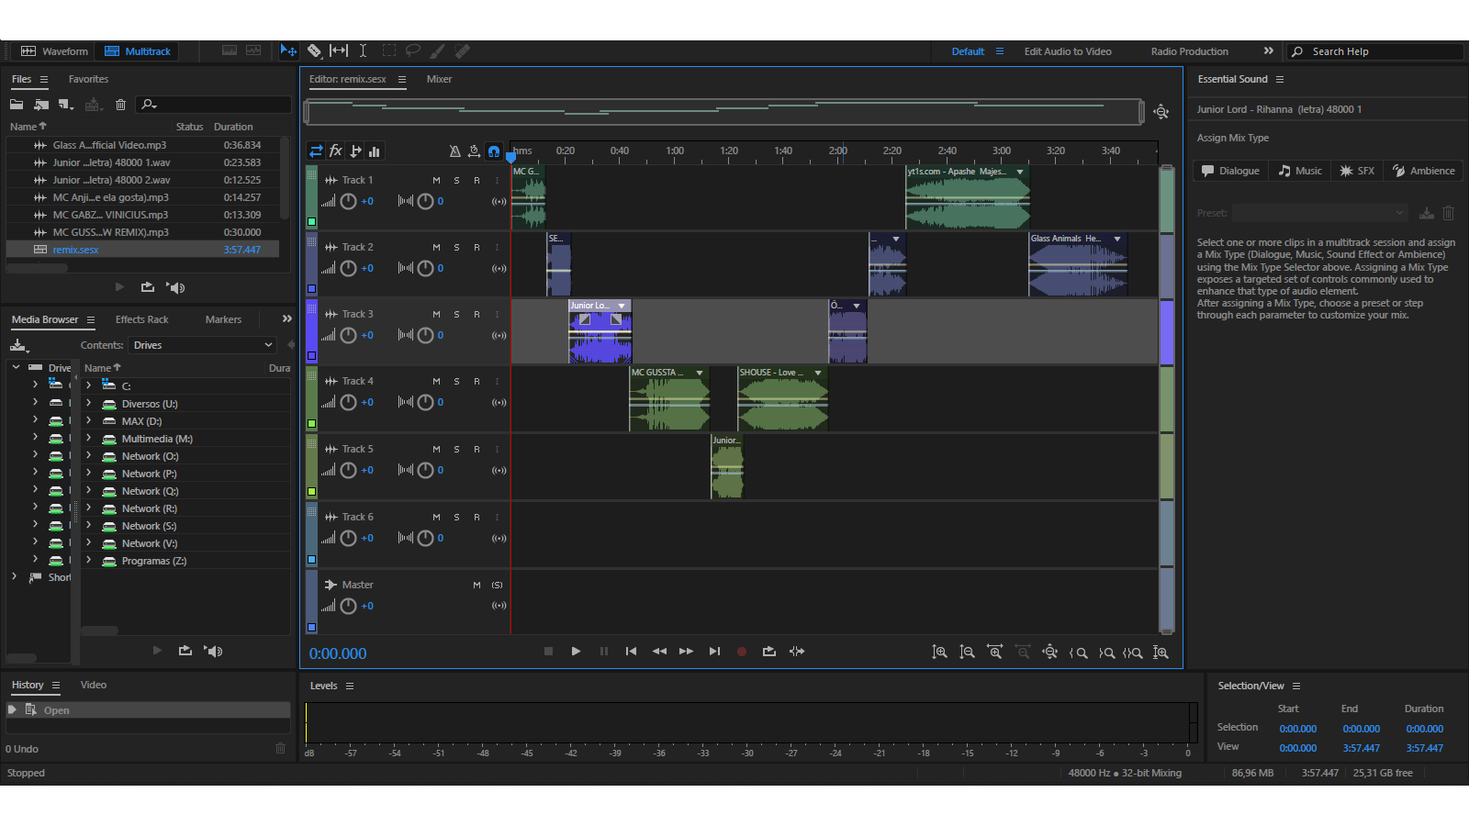Switch to Waveform view
This screenshot has height=826, width=1469.
[55, 51]
